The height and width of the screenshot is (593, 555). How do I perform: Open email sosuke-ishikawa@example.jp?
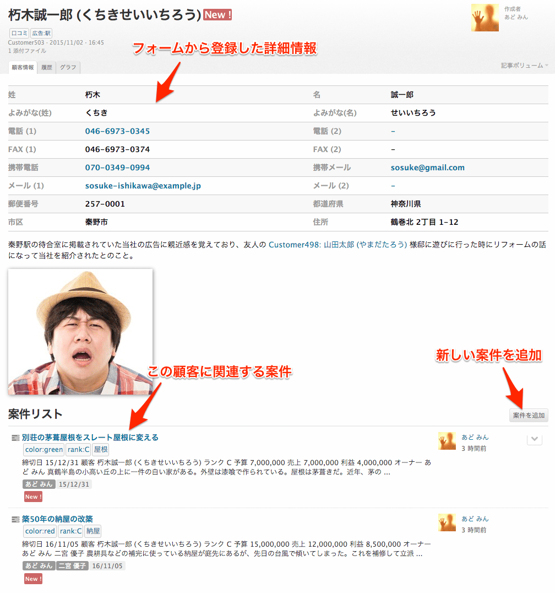point(143,186)
